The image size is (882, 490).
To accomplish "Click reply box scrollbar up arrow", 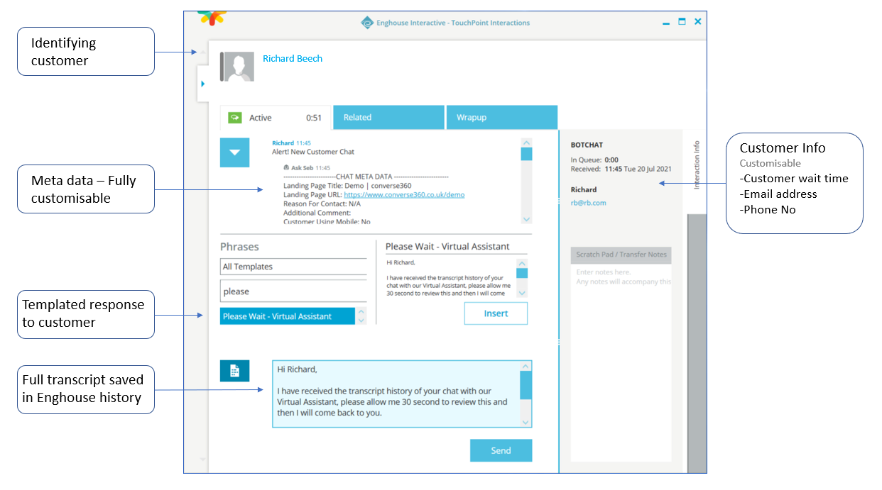I will (x=526, y=367).
